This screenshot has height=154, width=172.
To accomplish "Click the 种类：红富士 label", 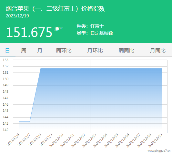I will 90,26.
